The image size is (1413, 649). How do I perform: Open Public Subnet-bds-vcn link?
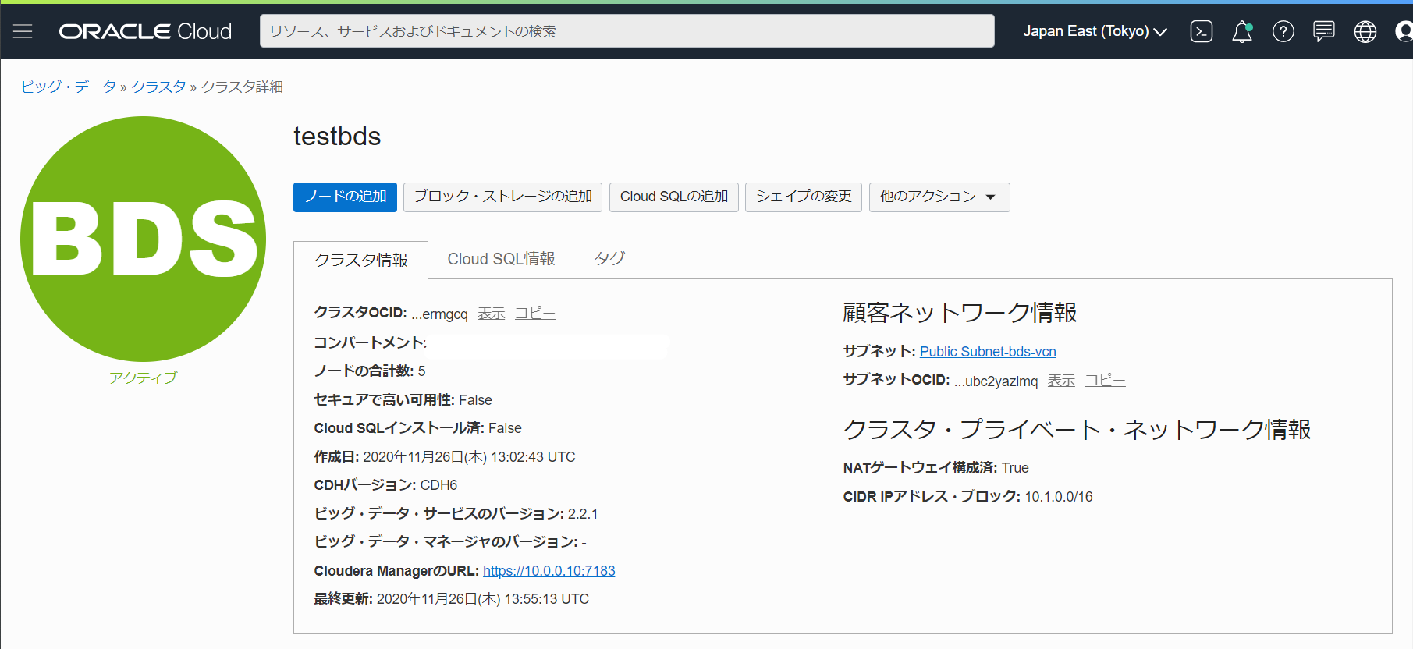pyautogui.click(x=988, y=352)
